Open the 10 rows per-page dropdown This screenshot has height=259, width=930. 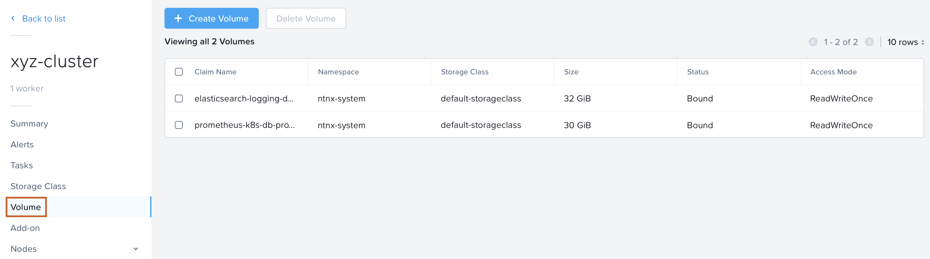coord(905,42)
